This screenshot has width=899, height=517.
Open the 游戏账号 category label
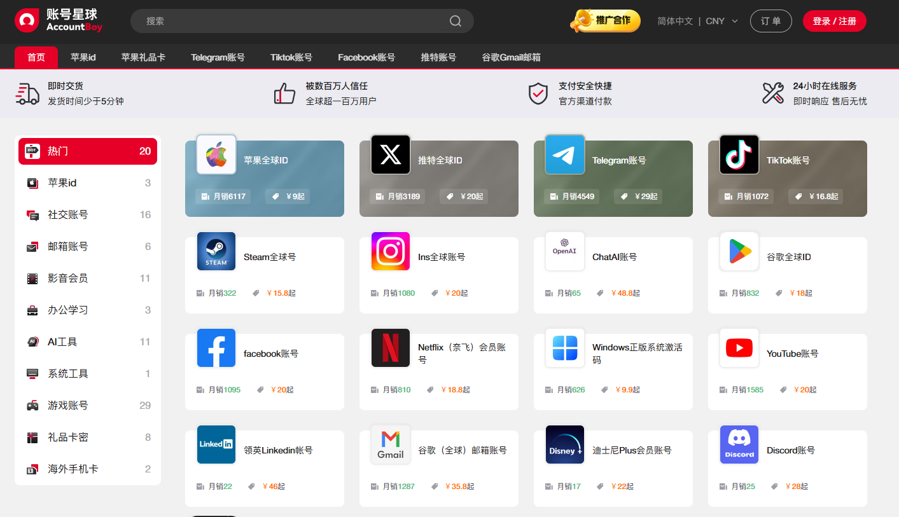[x=68, y=406]
